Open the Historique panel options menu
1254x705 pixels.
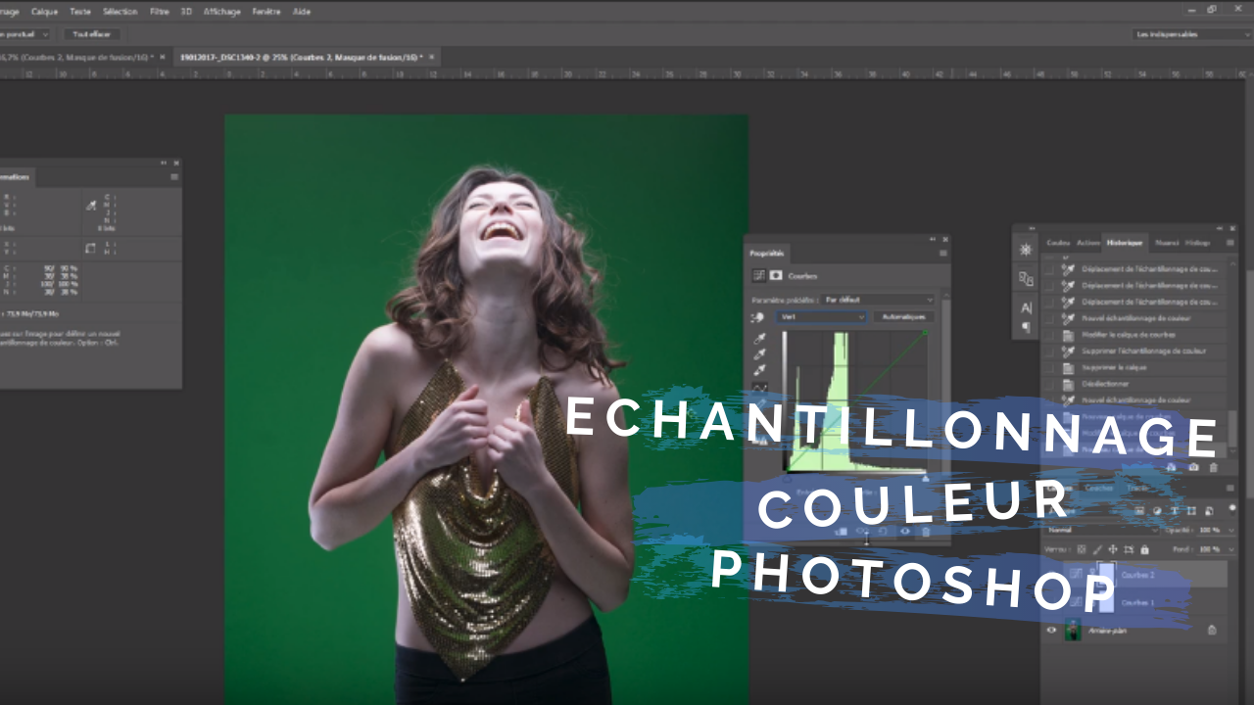[x=1230, y=242]
